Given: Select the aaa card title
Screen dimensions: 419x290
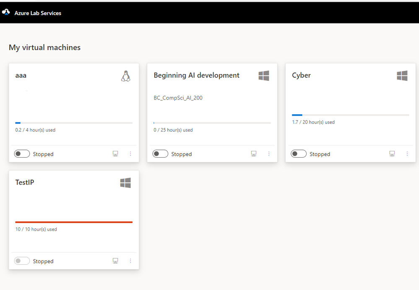Looking at the screenshot, I should 21,76.
